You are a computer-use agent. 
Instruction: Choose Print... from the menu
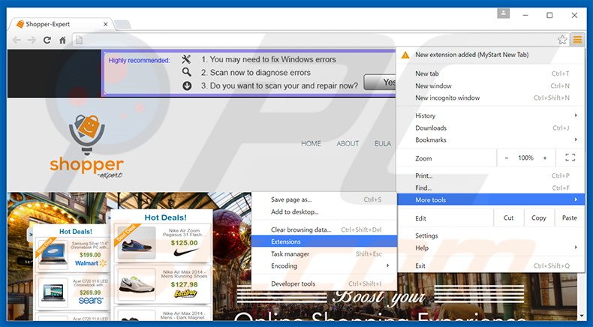490,175
